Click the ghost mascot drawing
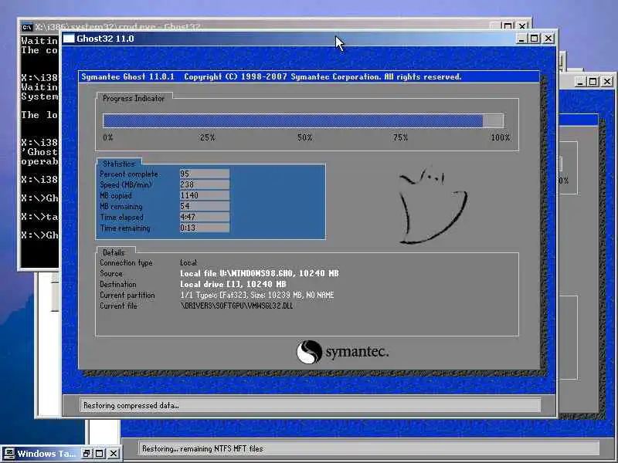This screenshot has width=618, height=463. coord(433,205)
